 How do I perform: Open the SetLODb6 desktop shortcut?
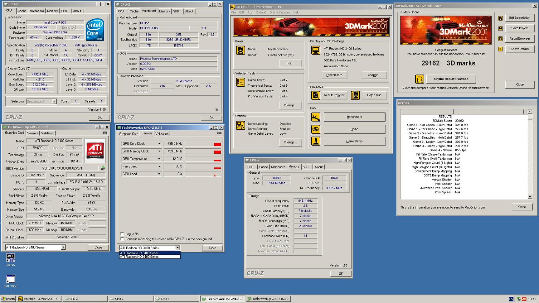[11, 281]
